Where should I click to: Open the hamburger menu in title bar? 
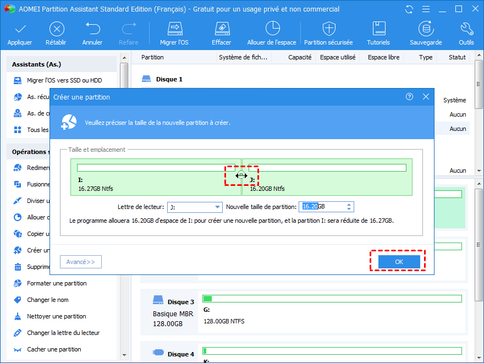[426, 9]
